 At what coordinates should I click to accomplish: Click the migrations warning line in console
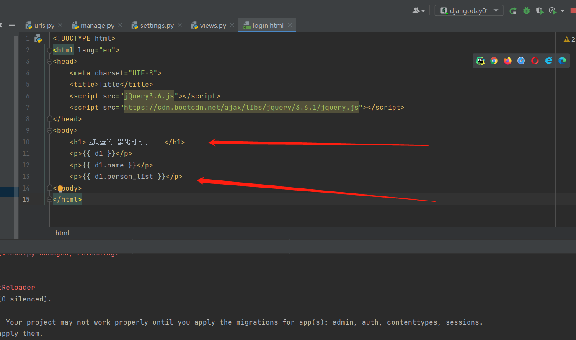pyautogui.click(x=242, y=322)
